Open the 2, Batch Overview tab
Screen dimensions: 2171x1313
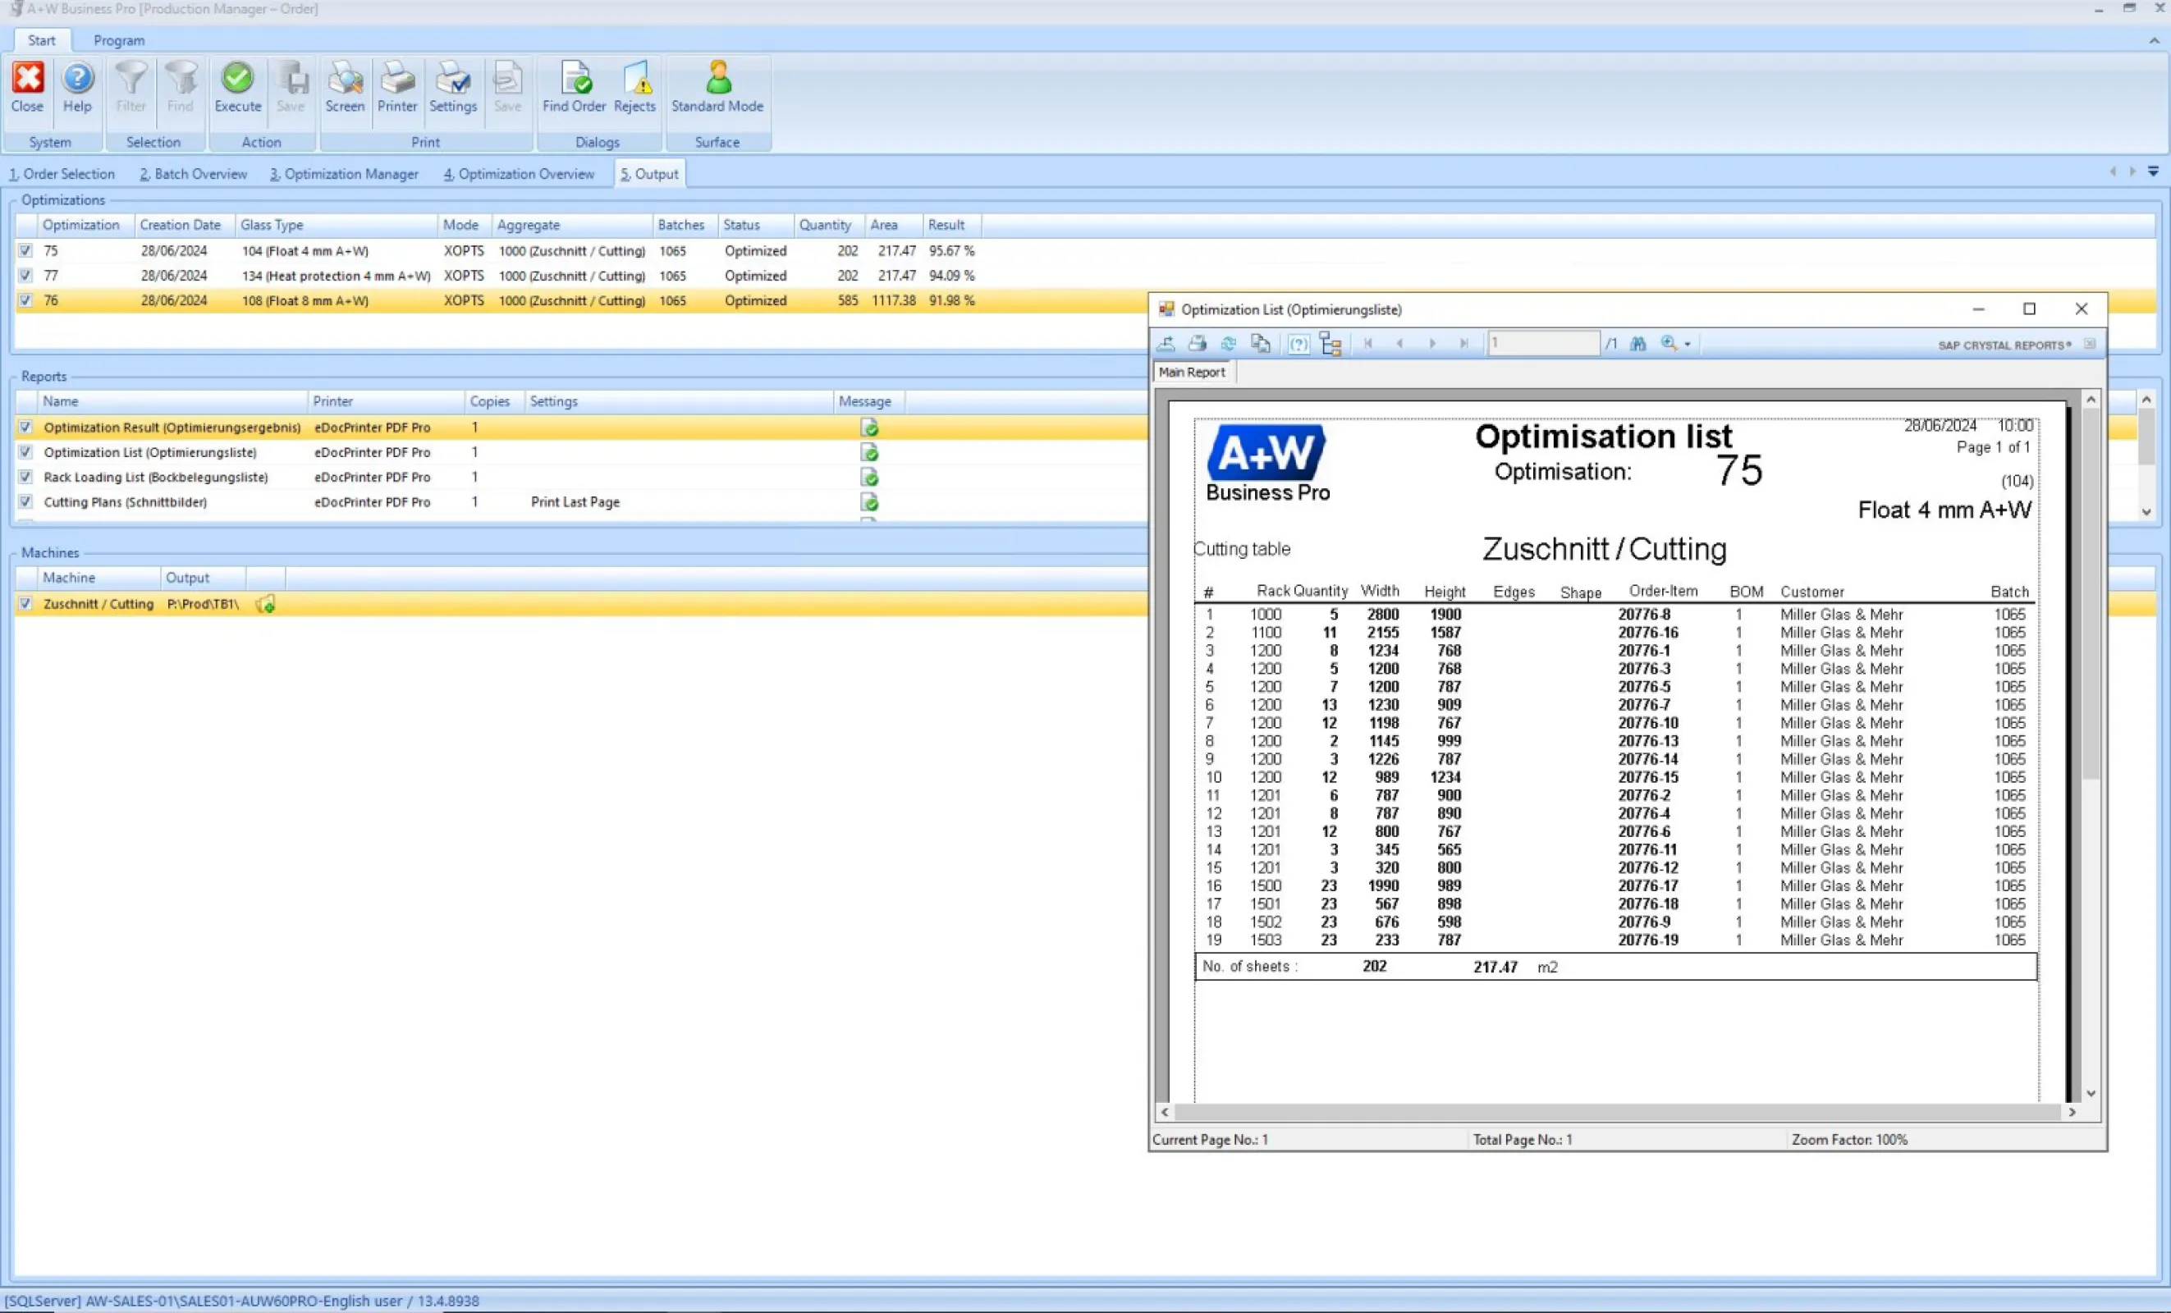tap(193, 173)
